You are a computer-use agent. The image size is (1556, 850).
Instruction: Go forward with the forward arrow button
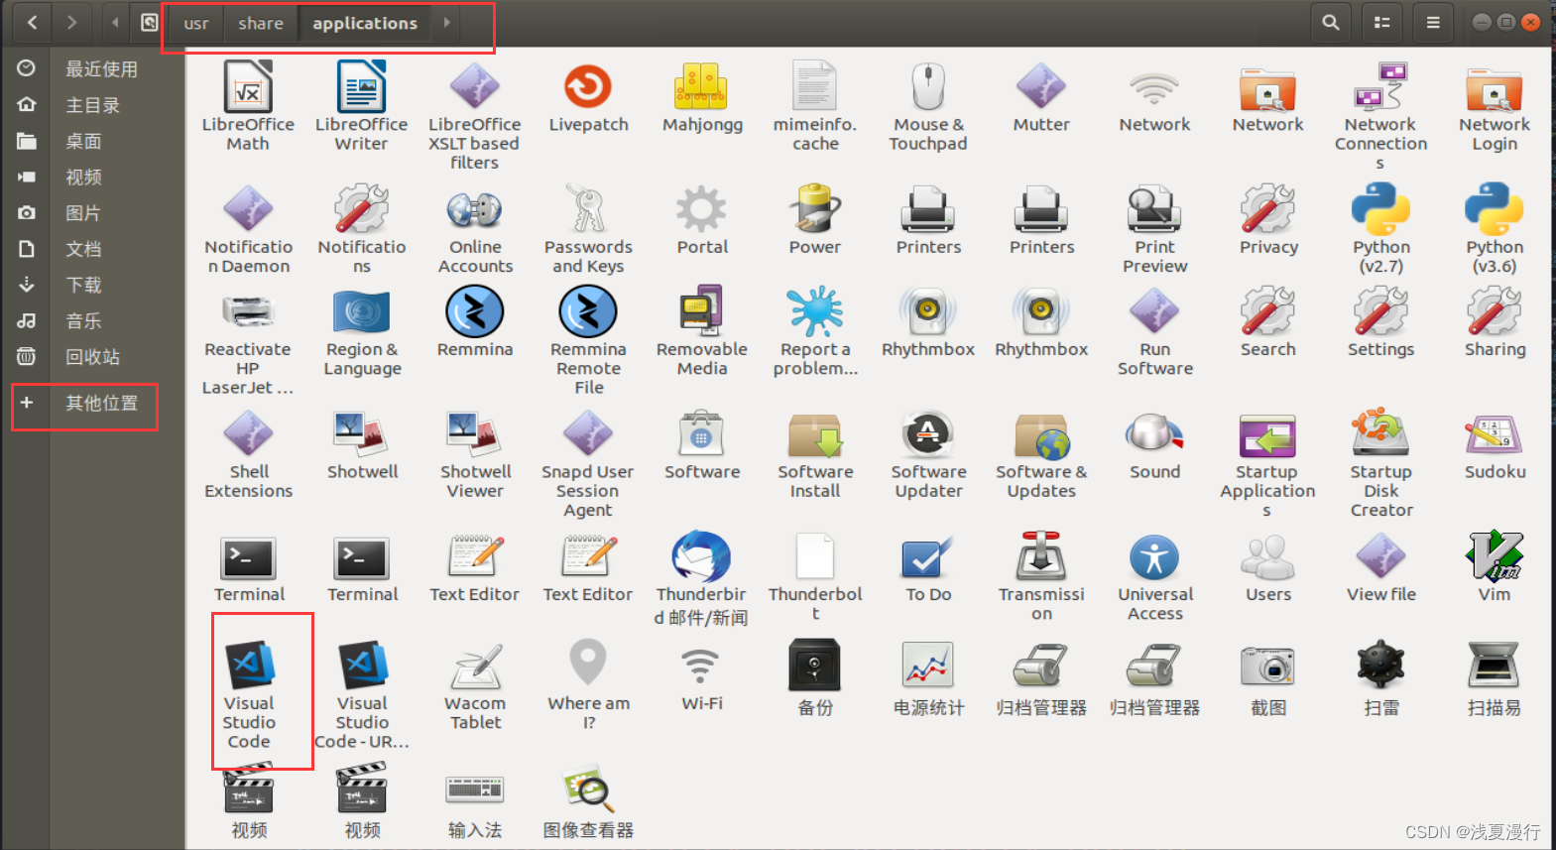[71, 22]
